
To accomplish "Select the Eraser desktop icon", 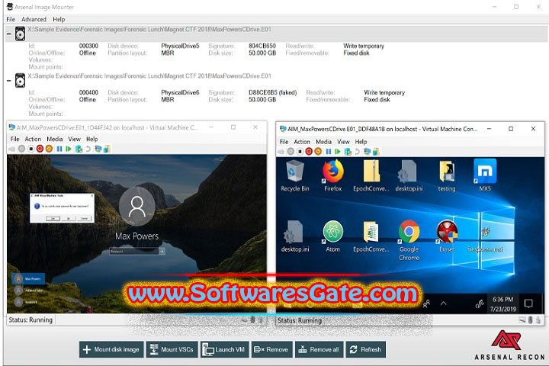I will click(447, 236).
